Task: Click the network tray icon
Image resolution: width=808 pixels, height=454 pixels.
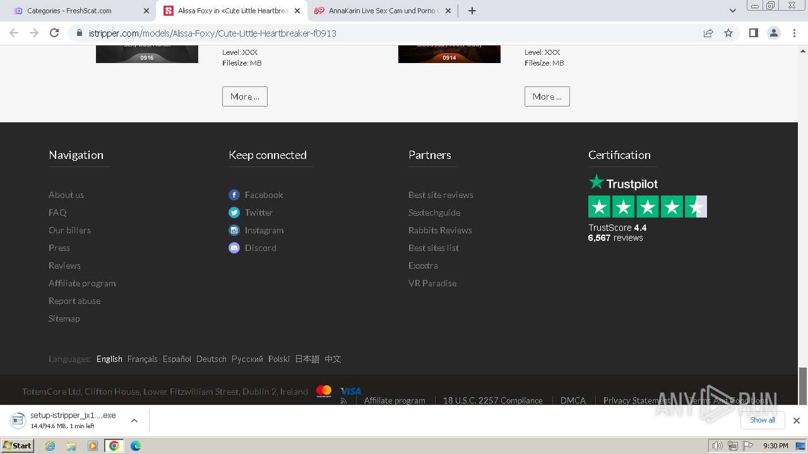Action: (732, 446)
